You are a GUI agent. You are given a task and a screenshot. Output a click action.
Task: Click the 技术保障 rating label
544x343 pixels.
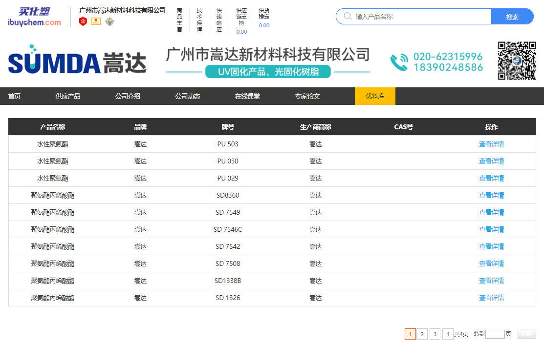click(x=199, y=20)
